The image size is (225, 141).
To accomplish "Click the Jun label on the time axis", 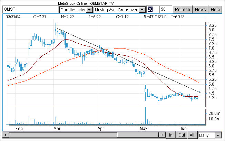I will click(x=183, y=128).
